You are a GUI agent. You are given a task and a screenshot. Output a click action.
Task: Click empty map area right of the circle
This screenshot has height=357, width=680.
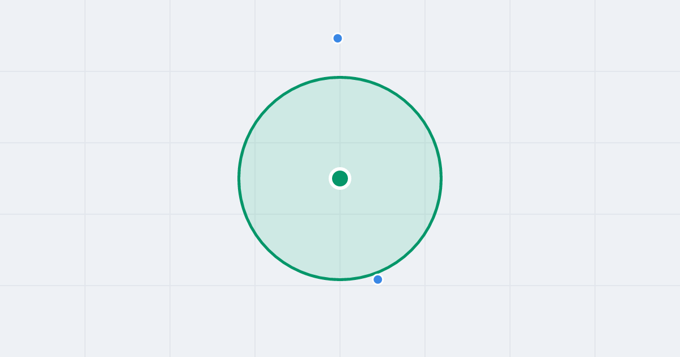coord(552,178)
